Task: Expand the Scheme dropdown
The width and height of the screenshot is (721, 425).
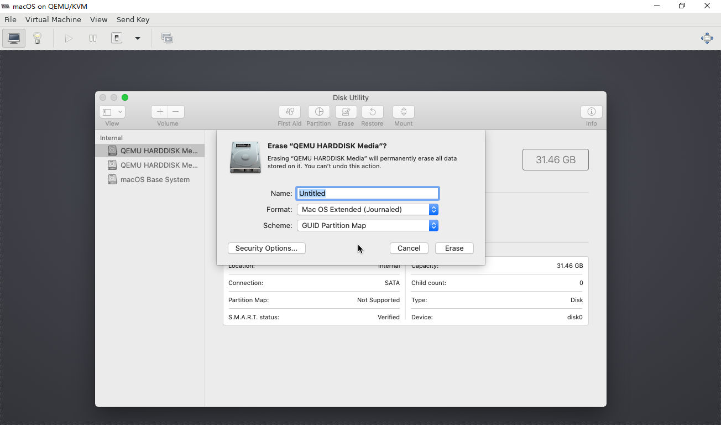Action: tap(433, 226)
